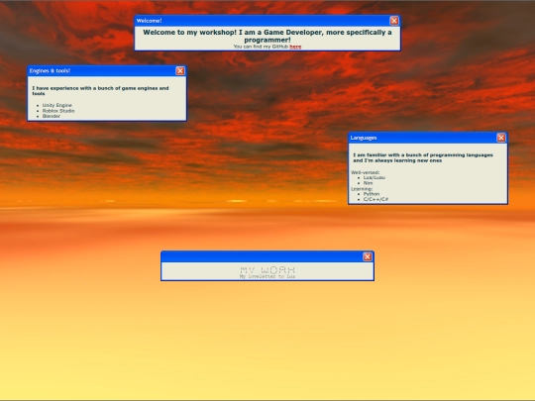
Task: Close the Welcome! window
Action: click(x=394, y=21)
